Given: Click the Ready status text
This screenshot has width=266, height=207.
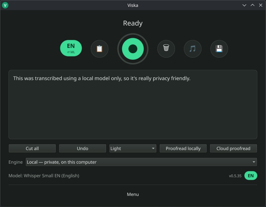Looking at the screenshot, I should pos(133,23).
